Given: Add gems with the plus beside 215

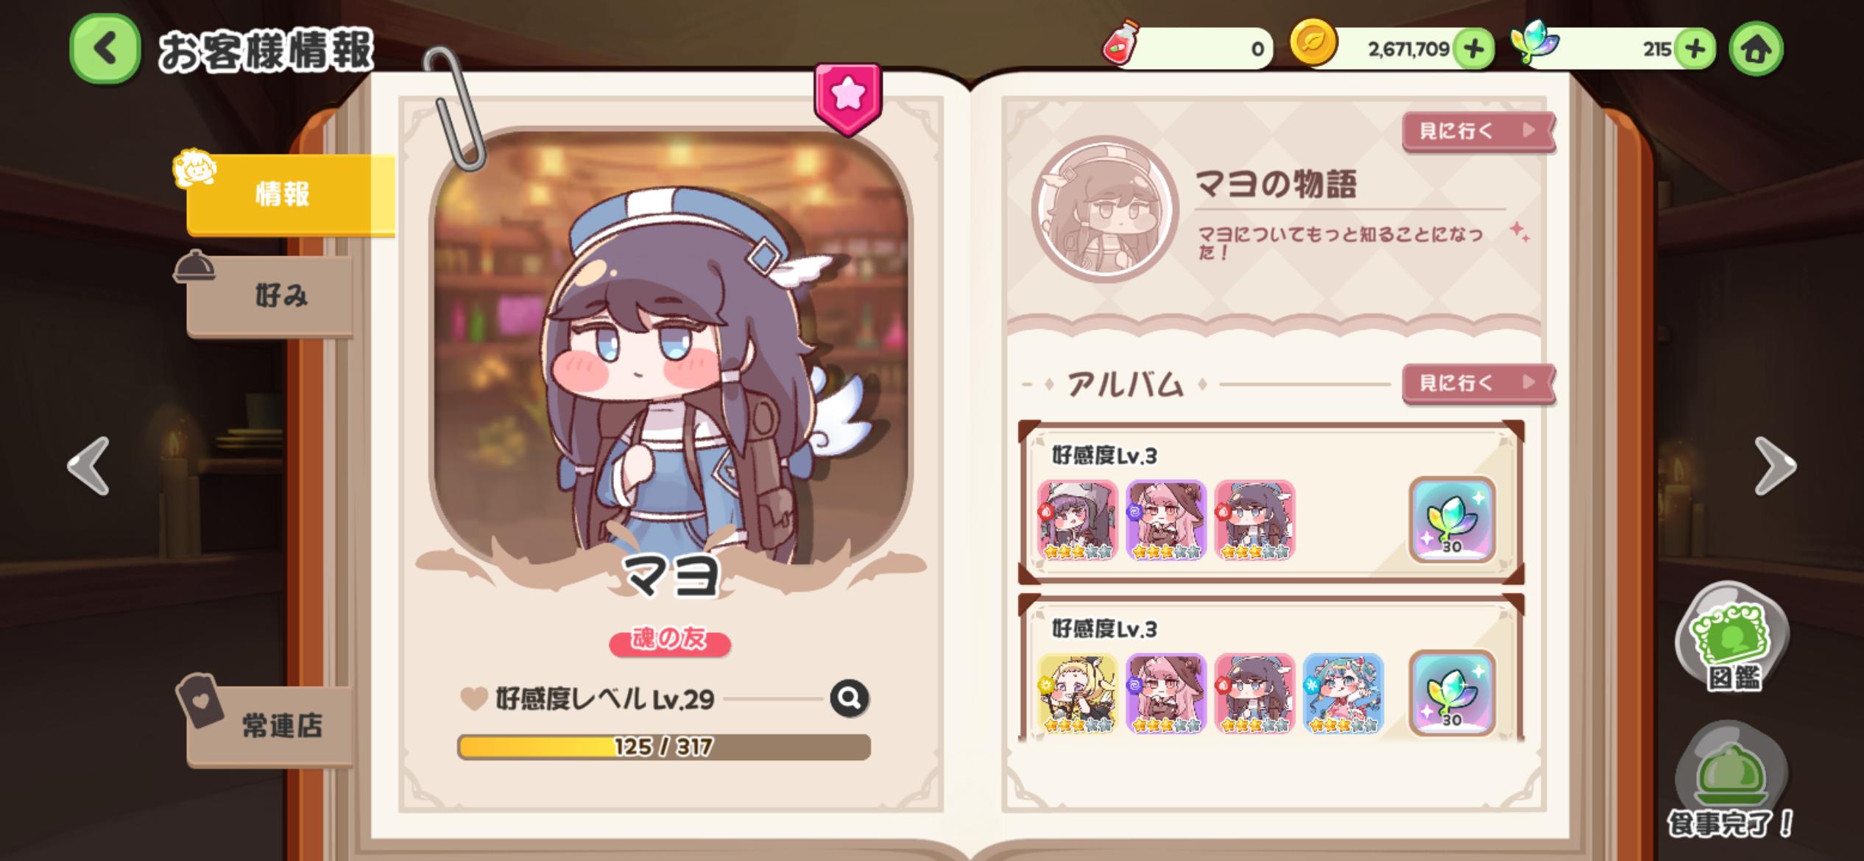Looking at the screenshot, I should click(x=1695, y=49).
